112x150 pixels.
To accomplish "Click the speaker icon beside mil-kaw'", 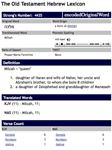I will click(x=68, y=40).
